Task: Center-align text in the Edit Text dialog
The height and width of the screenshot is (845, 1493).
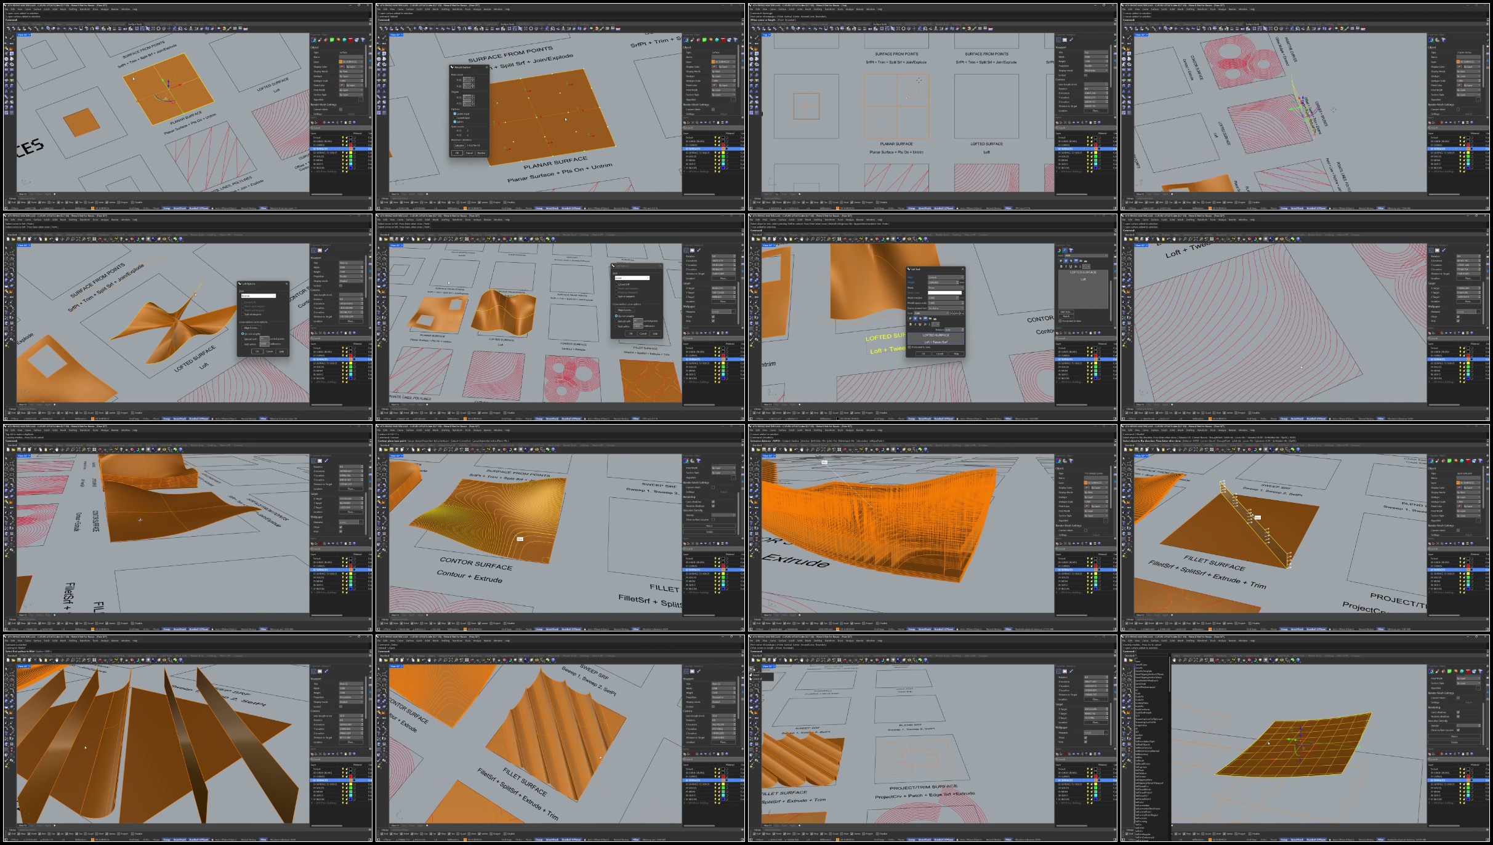Action: [x=916, y=318]
